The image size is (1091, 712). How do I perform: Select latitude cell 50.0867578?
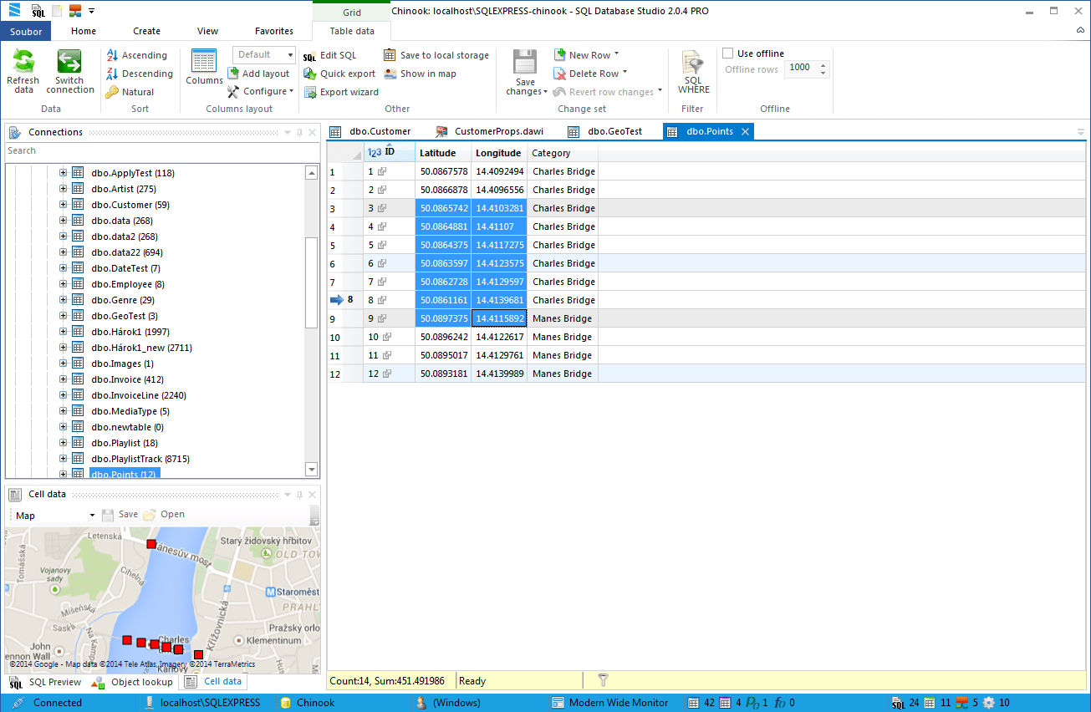443,171
